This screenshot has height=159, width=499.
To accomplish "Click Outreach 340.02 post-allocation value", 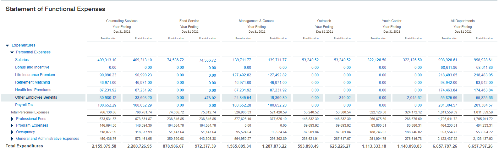I will pos(345,98).
